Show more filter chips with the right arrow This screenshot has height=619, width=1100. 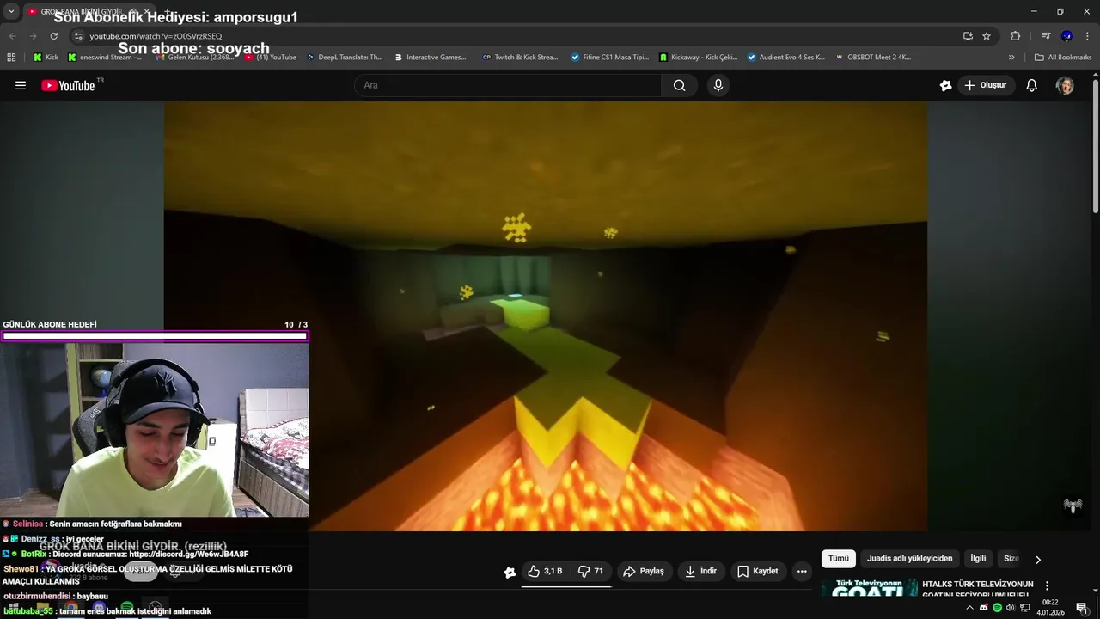(1037, 560)
